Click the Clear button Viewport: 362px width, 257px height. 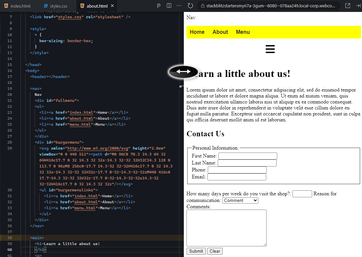[214, 251]
